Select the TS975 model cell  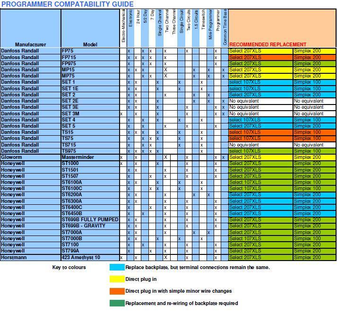click(x=90, y=151)
